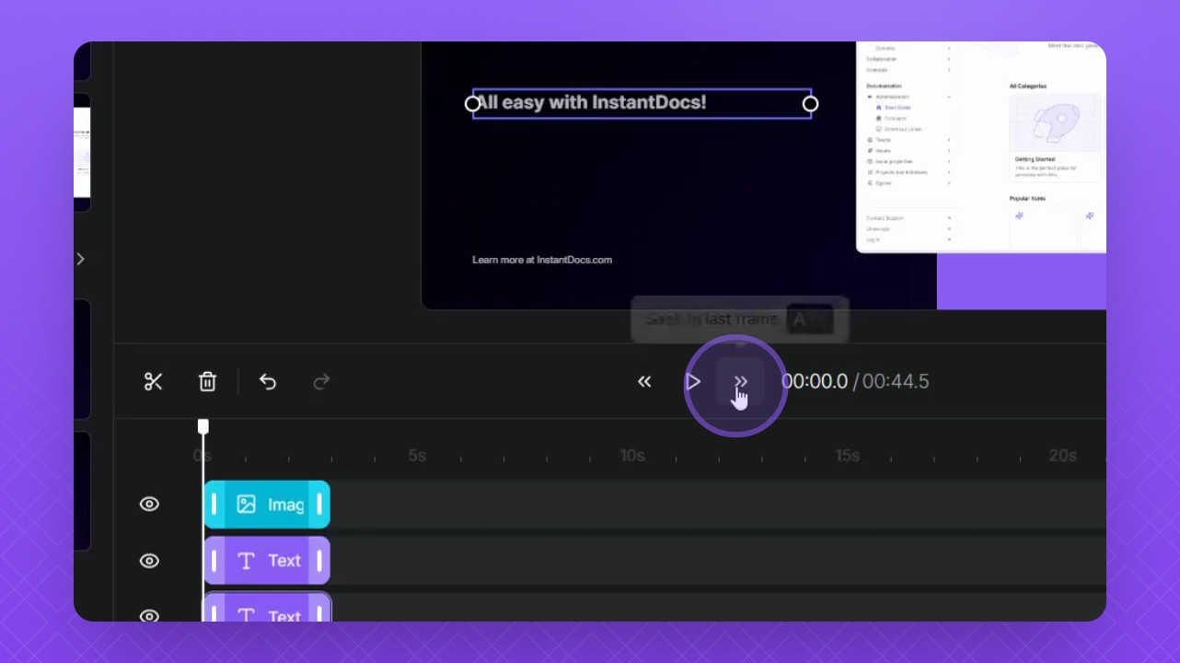Viewport: 1180px width, 663px height.
Task: Hide the Image track using its eye icon
Action: [x=149, y=504]
